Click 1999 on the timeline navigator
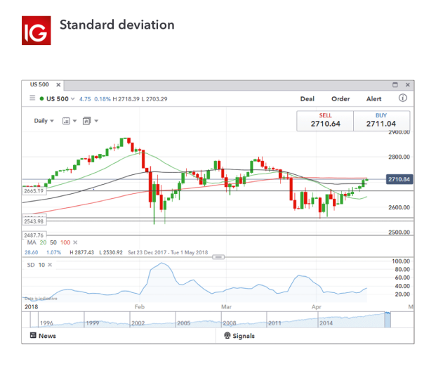The width and height of the screenshot is (436, 371). point(92,323)
